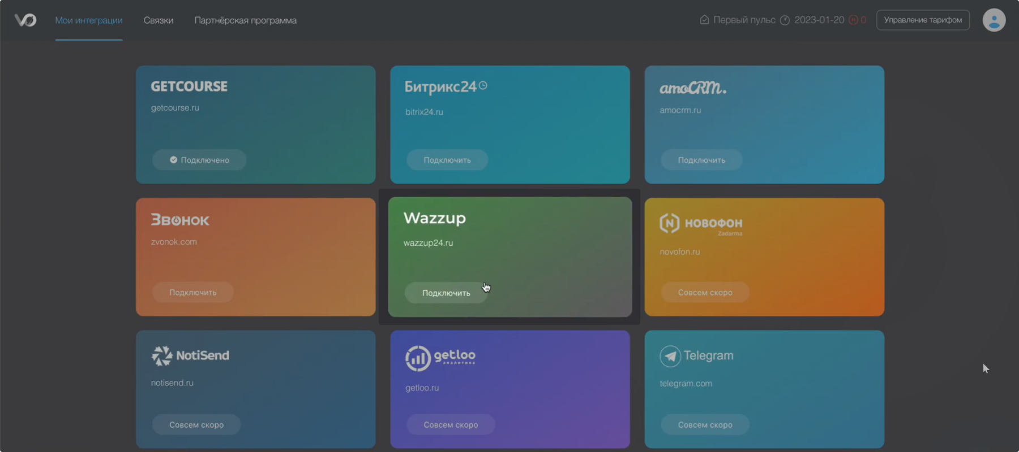Click the checkmark icon on the Подключено button
Viewport: 1019px width, 452px height.
[x=173, y=160]
